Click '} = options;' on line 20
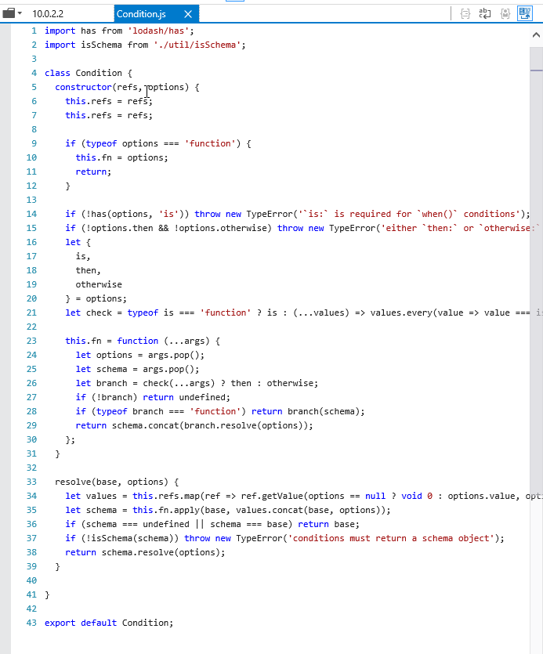The height and width of the screenshot is (654, 543). [96, 298]
